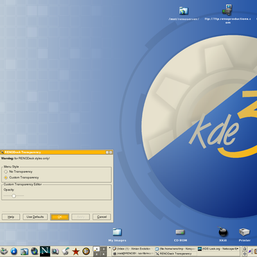Open the home folder icon in panel
Screen dimensions: 257x257
pos(24,251)
